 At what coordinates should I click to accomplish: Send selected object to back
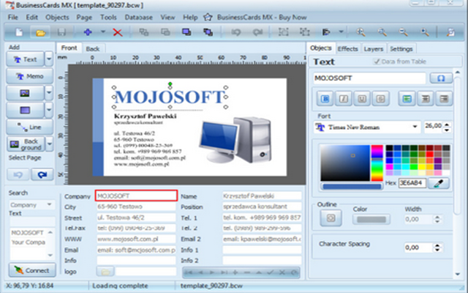pyautogui.click(x=208, y=32)
